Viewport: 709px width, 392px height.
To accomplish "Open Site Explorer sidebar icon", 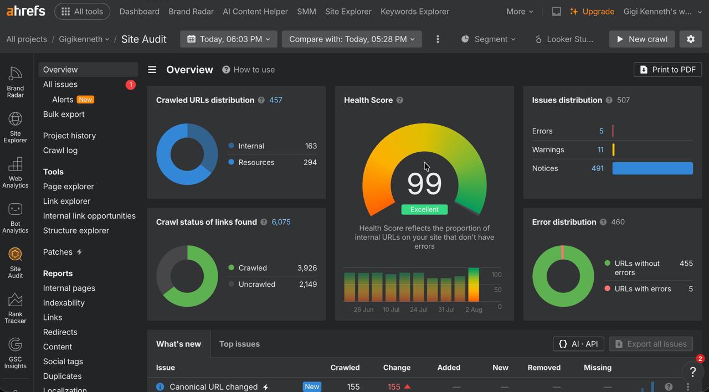I will 15,127.
